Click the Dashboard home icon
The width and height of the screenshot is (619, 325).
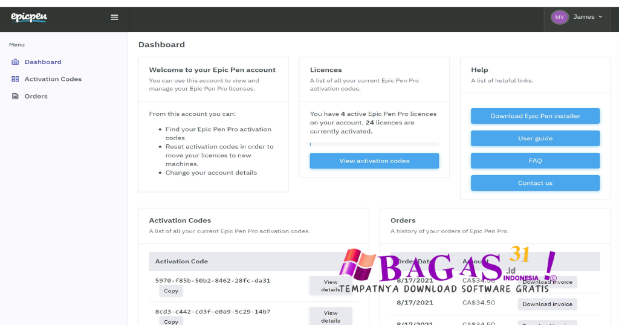[x=15, y=62]
